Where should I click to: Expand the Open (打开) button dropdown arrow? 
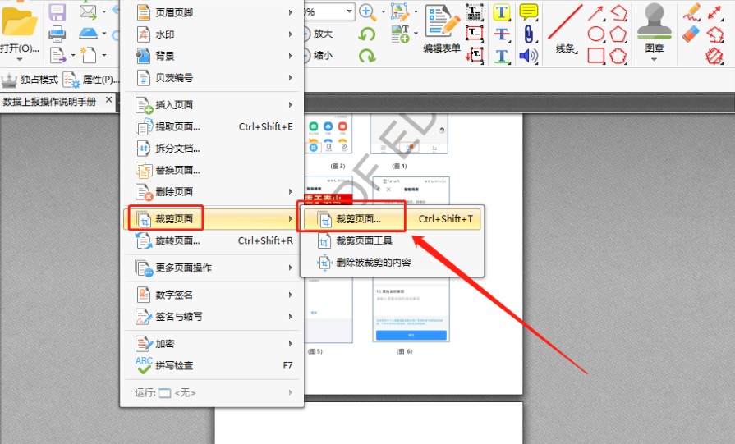19,59
